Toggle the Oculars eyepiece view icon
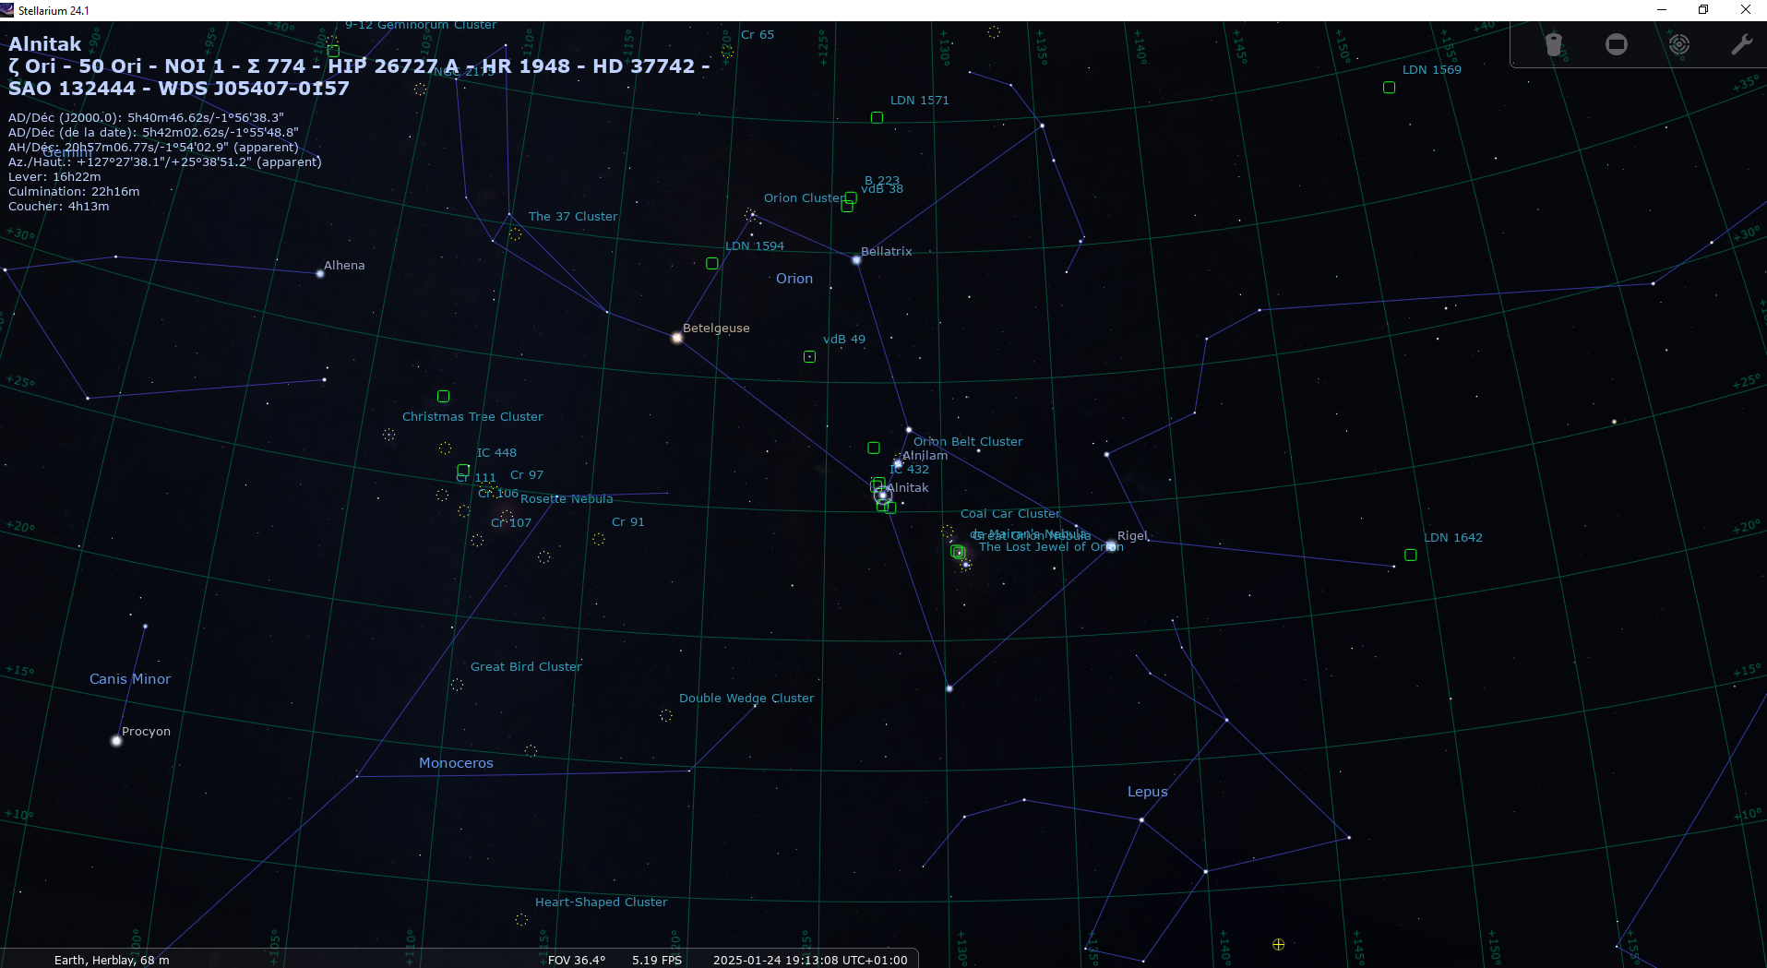The height and width of the screenshot is (968, 1767). tap(1554, 44)
